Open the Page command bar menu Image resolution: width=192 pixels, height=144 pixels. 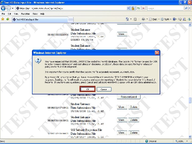[154, 19]
